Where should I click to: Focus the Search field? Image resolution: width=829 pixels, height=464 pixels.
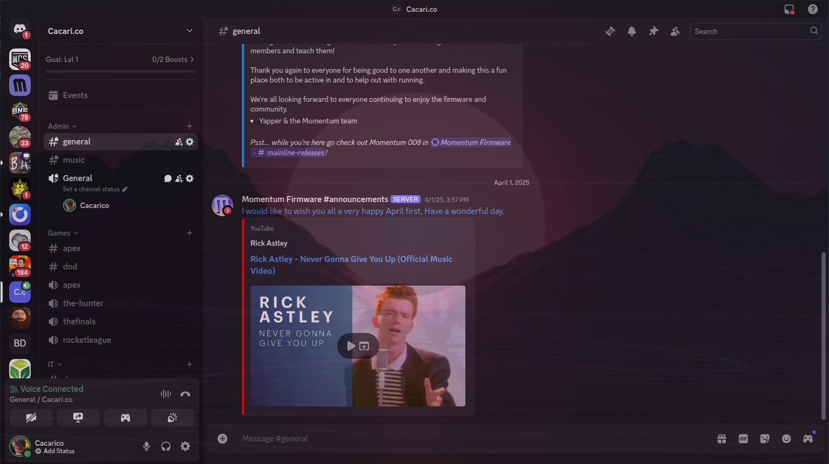pos(755,31)
